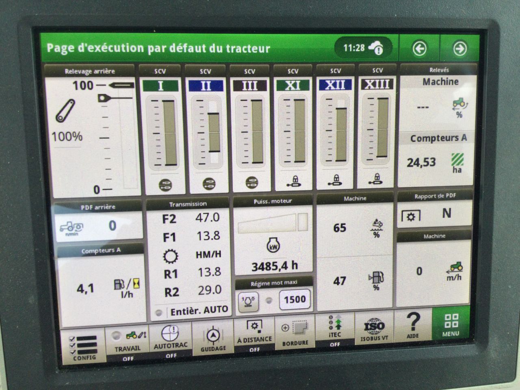
Task: Edit the max engine speed 1500 field
Action: [x=295, y=300]
